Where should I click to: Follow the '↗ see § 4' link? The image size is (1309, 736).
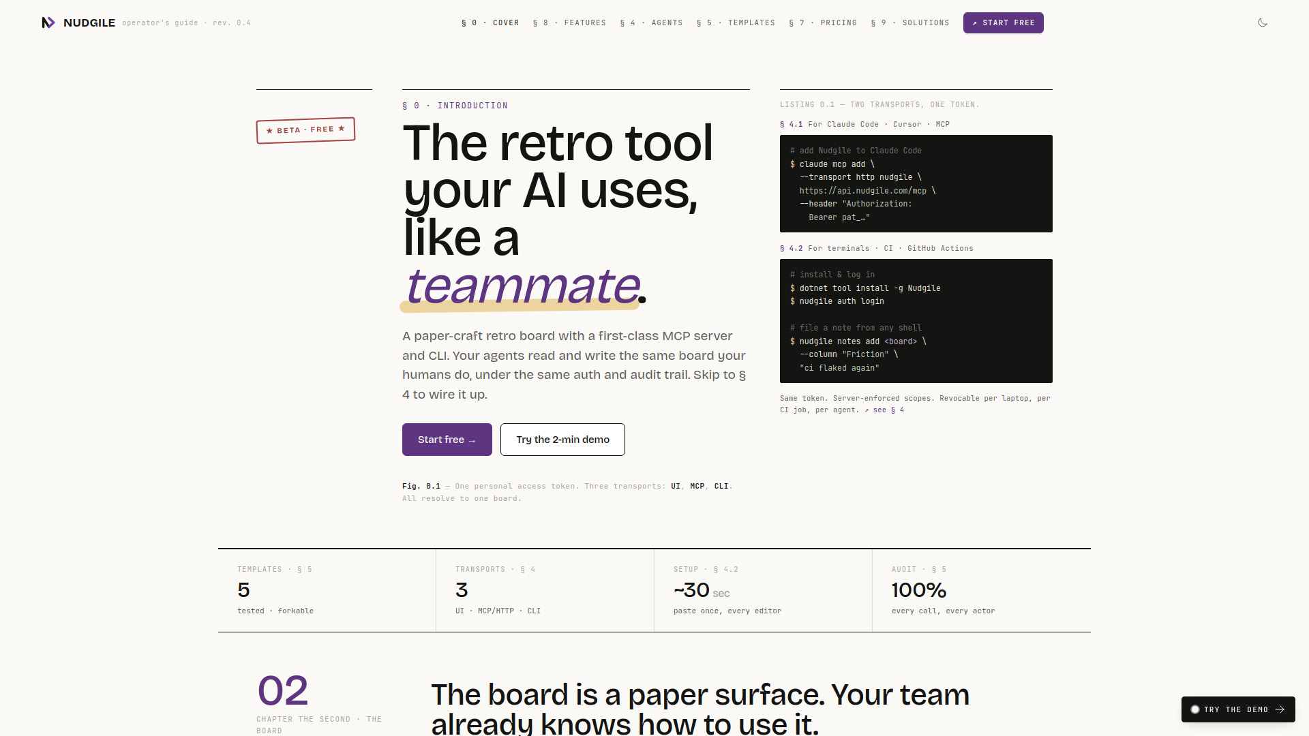884,410
